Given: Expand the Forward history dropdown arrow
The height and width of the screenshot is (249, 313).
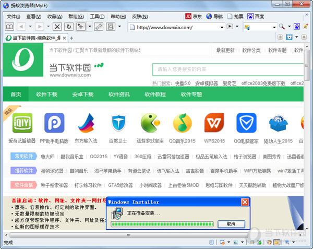Looking at the screenshot, I should 49,26.
